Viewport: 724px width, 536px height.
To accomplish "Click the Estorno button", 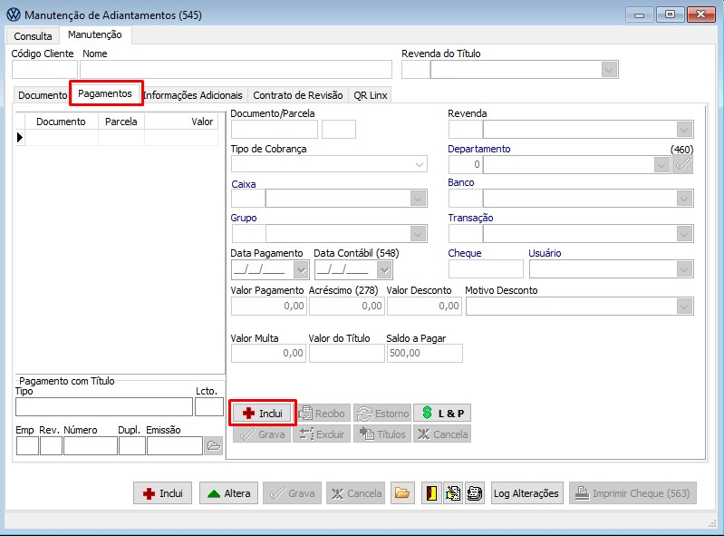I will point(382,413).
